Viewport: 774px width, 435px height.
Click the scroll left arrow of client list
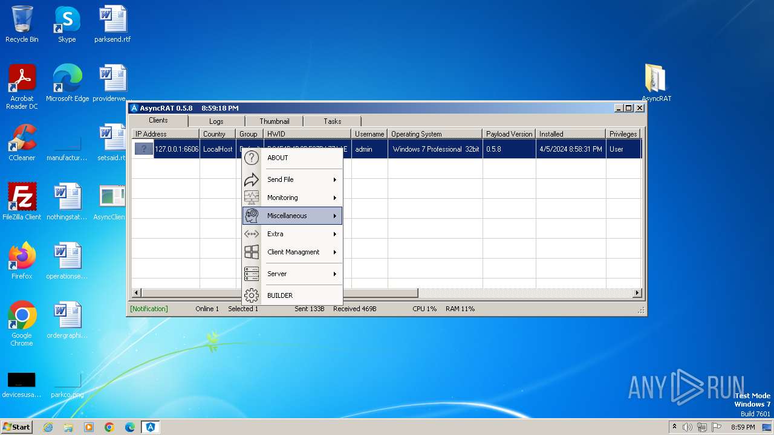137,293
